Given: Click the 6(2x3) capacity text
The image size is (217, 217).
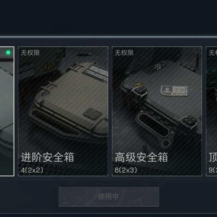Looking at the screenshot, I should (x=126, y=170).
